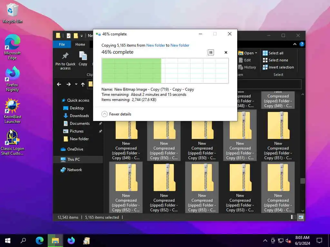Go back with the Explorer back arrow
Viewport: 330px width, 247px height.
(x=59, y=84)
